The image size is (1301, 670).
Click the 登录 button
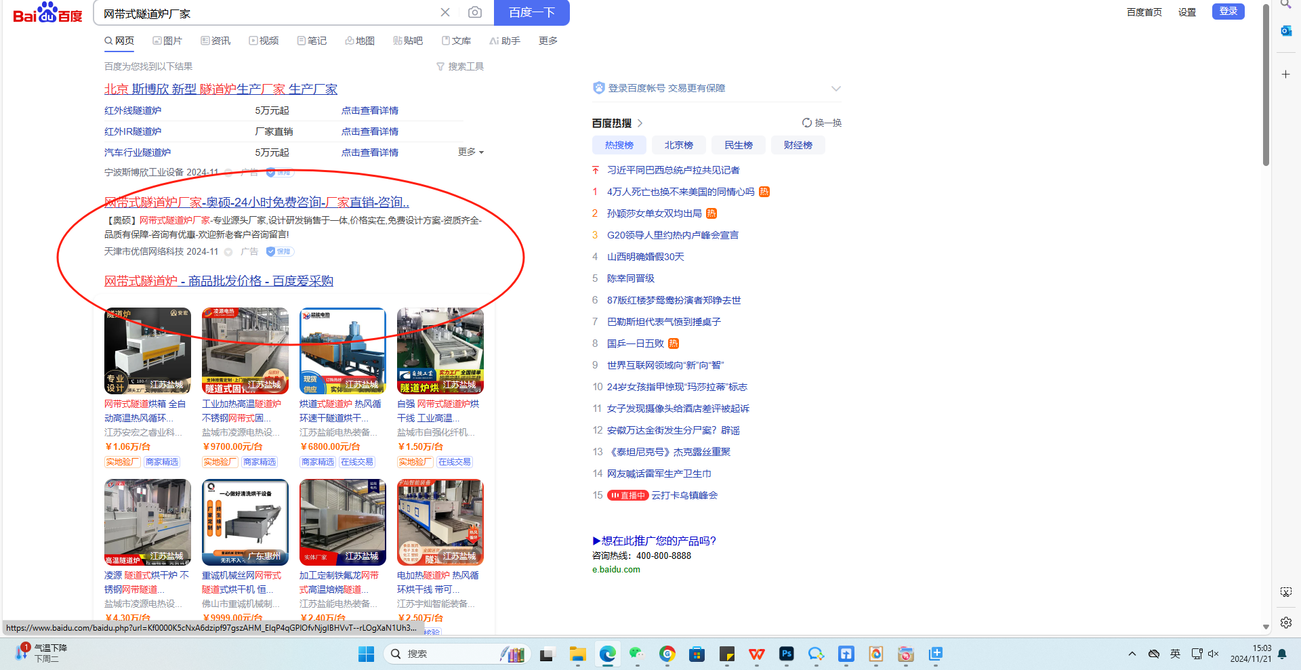click(x=1228, y=12)
